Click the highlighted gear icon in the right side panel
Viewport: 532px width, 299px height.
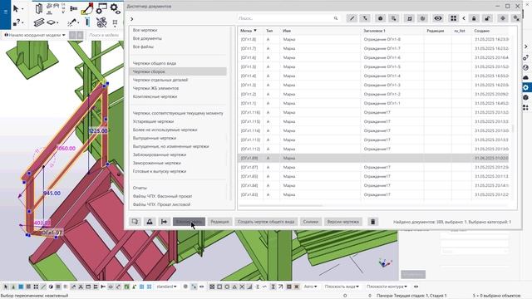(x=525, y=87)
